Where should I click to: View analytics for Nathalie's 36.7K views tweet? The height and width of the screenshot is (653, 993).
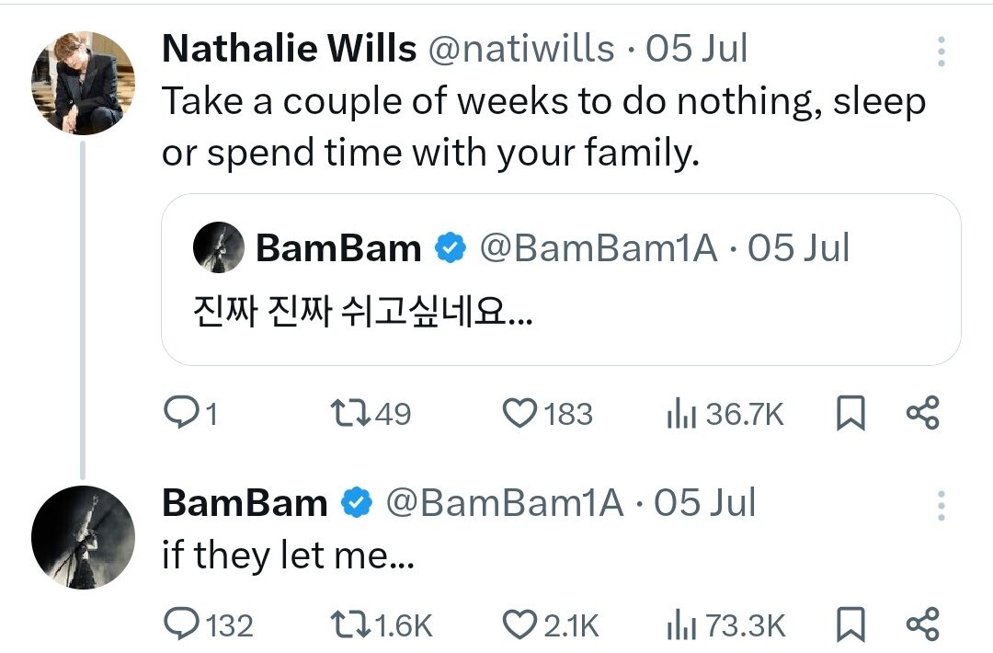679,416
